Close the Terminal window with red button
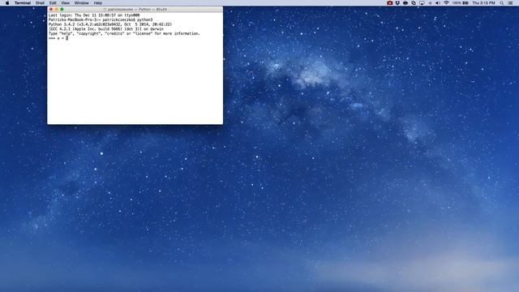This screenshot has height=292, width=519. click(x=51, y=9)
